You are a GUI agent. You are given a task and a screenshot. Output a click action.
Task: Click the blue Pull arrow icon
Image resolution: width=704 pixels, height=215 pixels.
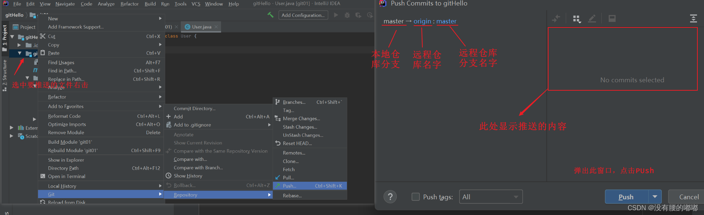(278, 177)
